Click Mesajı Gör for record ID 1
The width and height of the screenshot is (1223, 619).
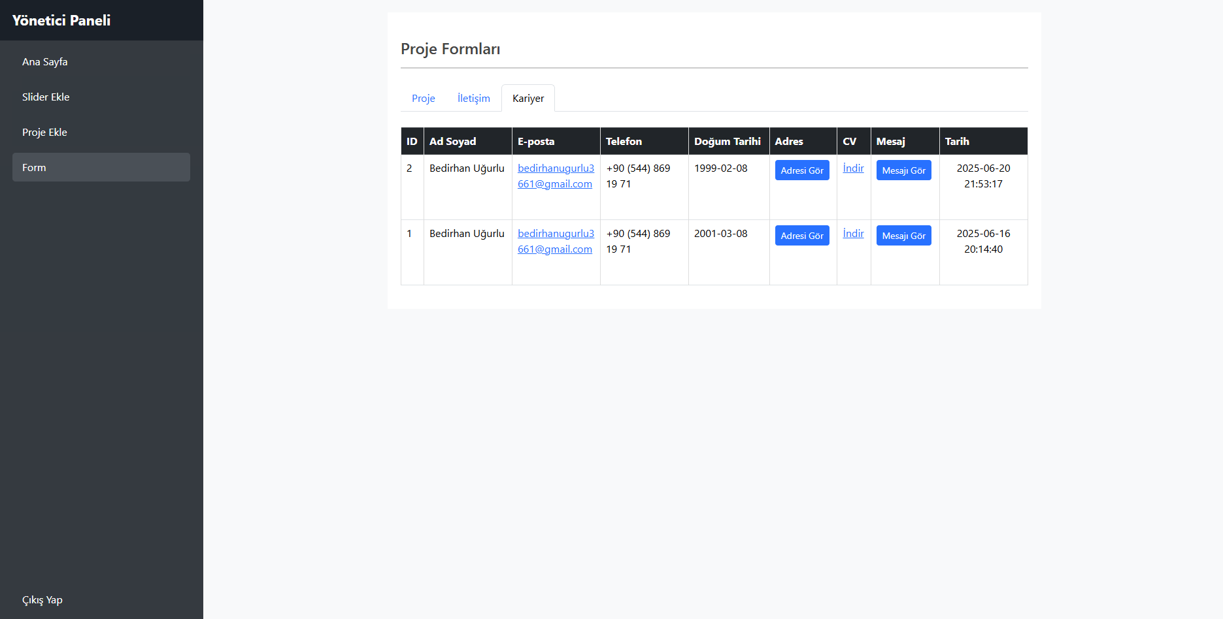(x=903, y=236)
